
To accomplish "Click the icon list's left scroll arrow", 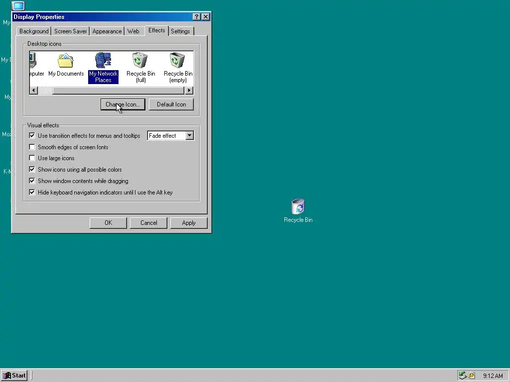I will tap(34, 91).
